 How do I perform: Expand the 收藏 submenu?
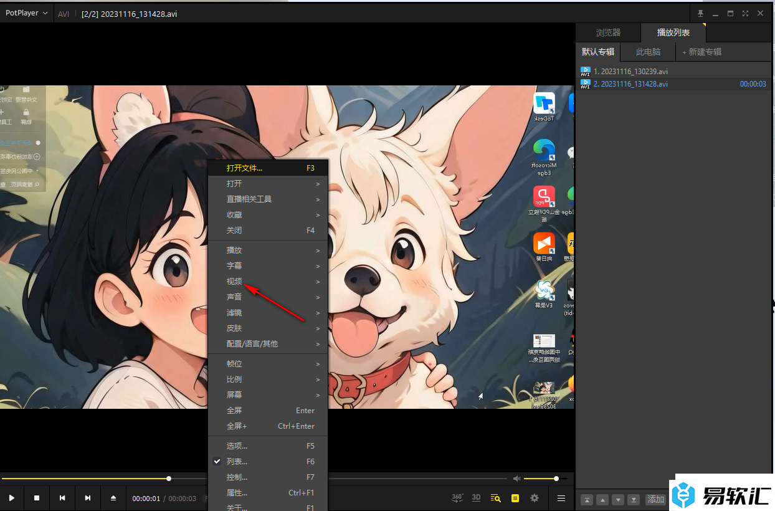point(267,214)
